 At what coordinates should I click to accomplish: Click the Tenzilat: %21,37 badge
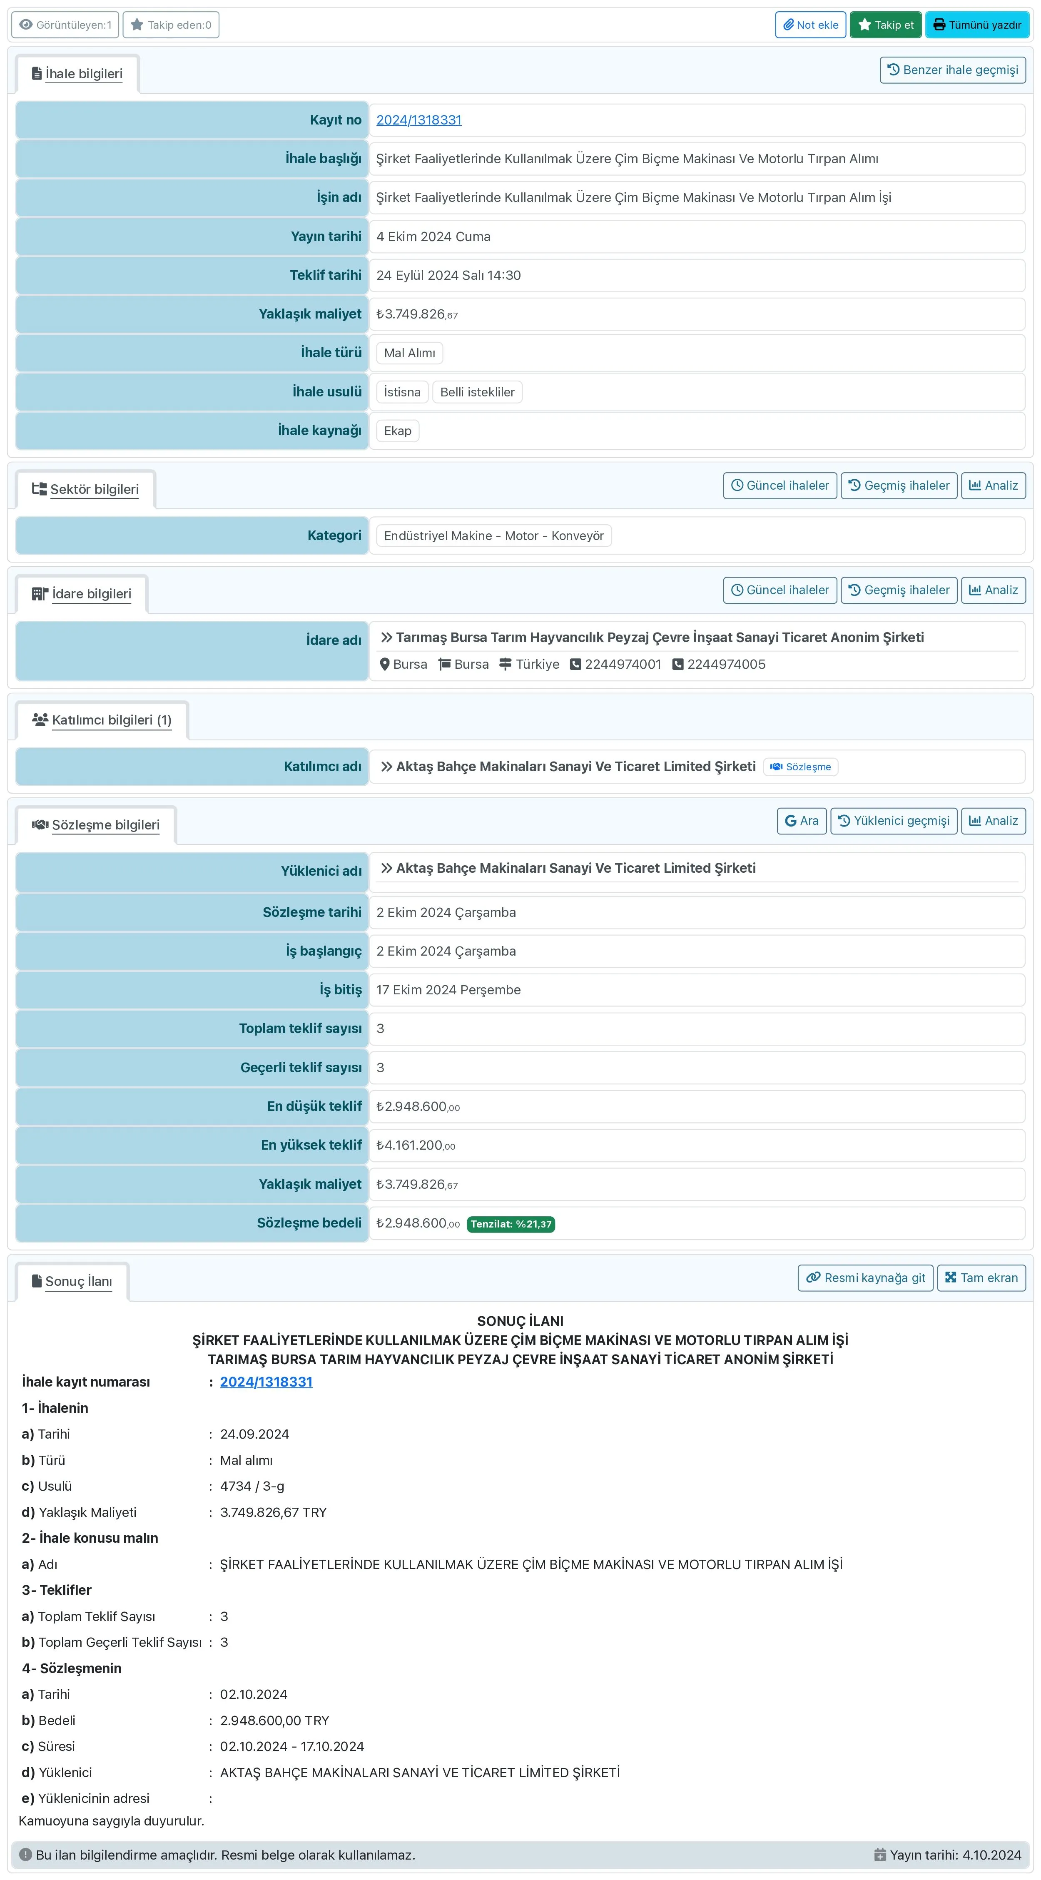click(511, 1224)
